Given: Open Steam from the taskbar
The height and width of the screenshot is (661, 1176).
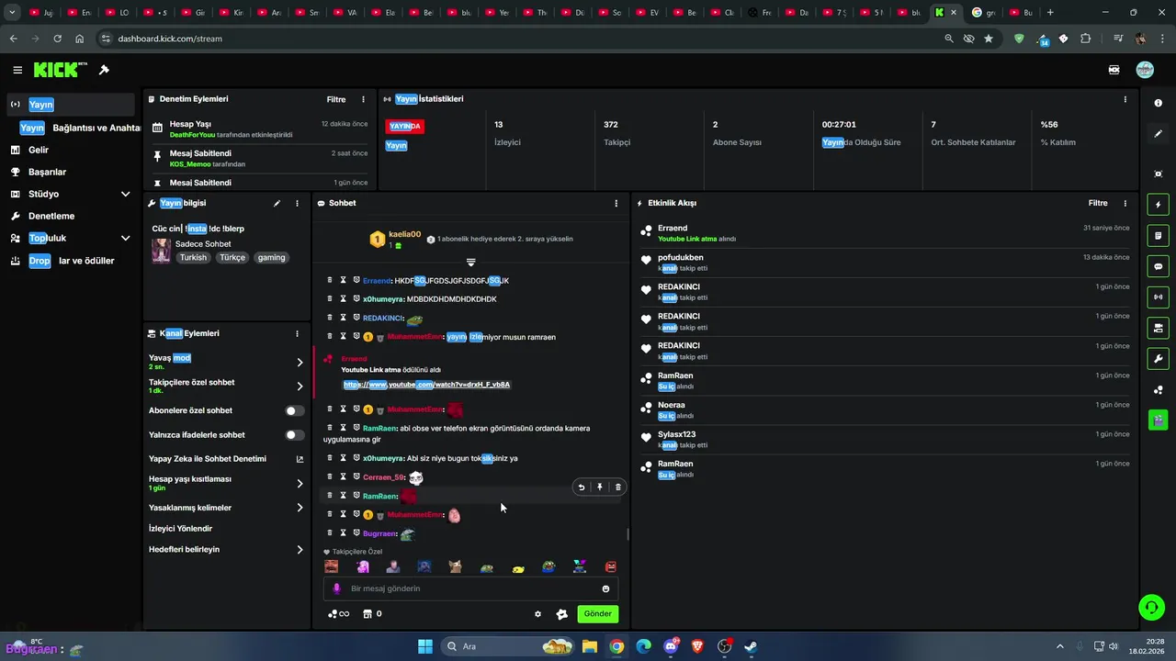Looking at the screenshot, I should [751, 646].
